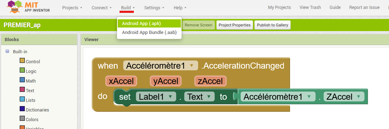Open the Projects menu
This screenshot has height=129, width=389.
[72, 8]
